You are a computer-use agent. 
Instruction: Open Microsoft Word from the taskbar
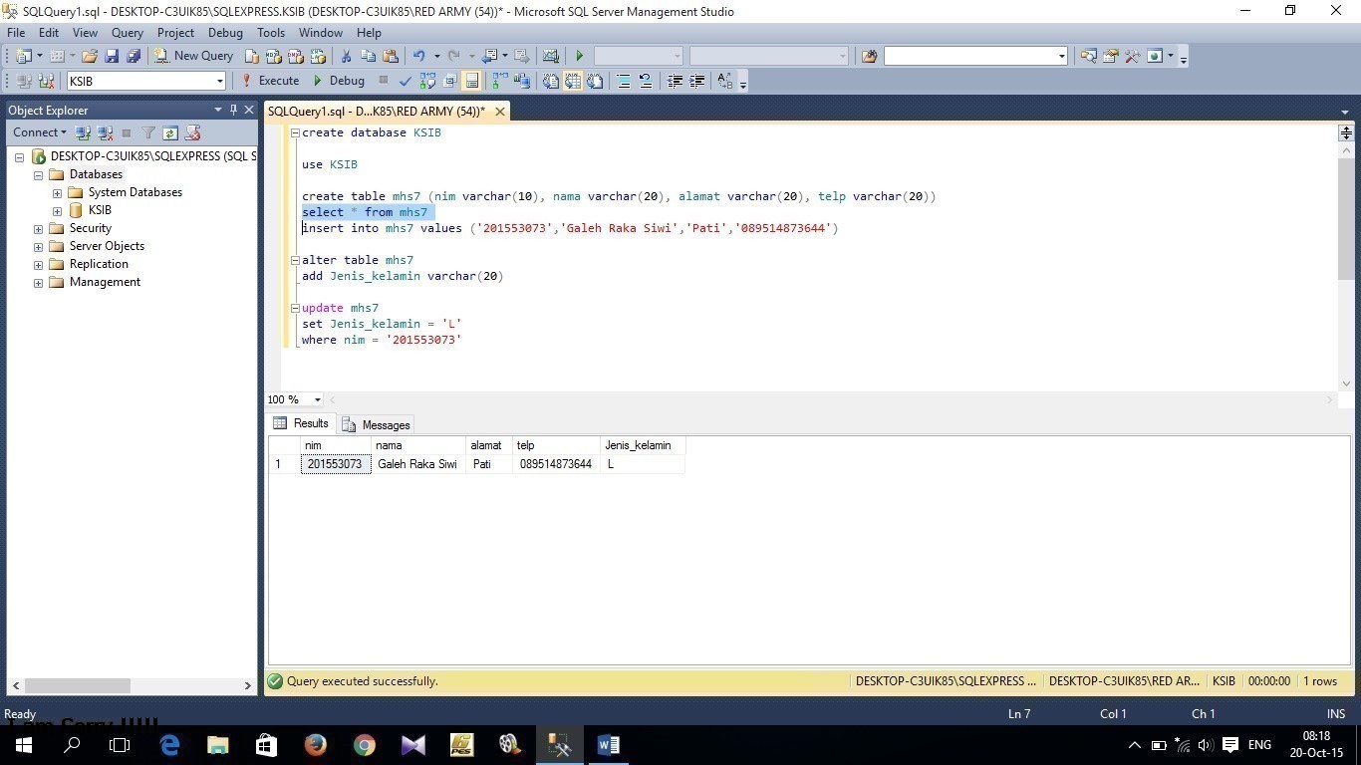click(608, 744)
